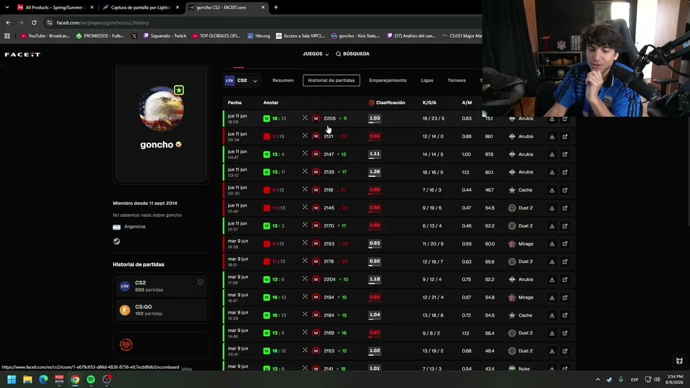
Task: Open the Chrome apps grid in bookmarks bar
Action: click(x=7, y=36)
